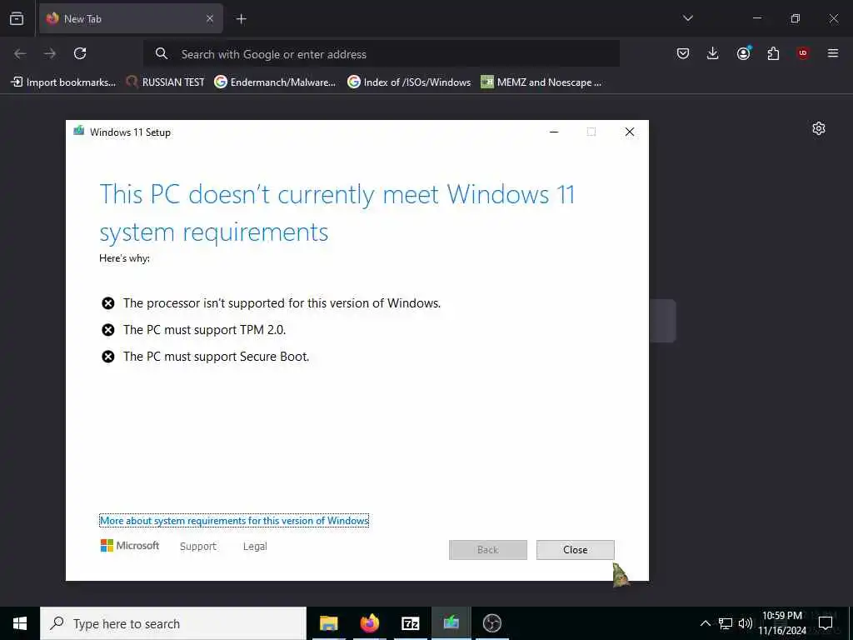Viewport: 853px width, 640px height.
Task: Open a new tab with plus icon
Action: [x=241, y=19]
